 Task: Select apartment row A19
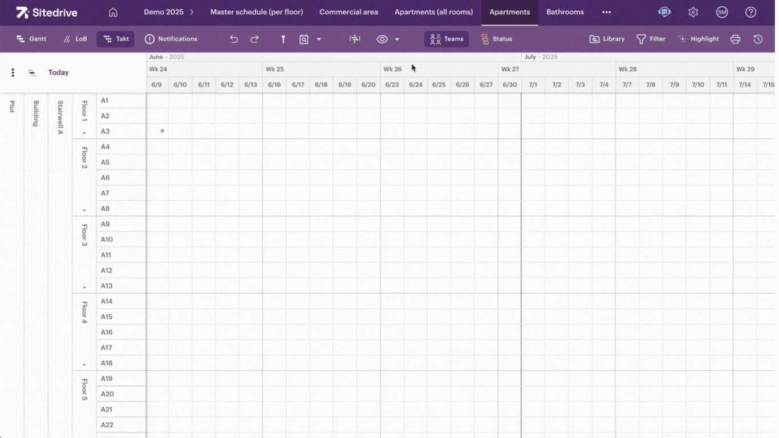click(x=121, y=378)
